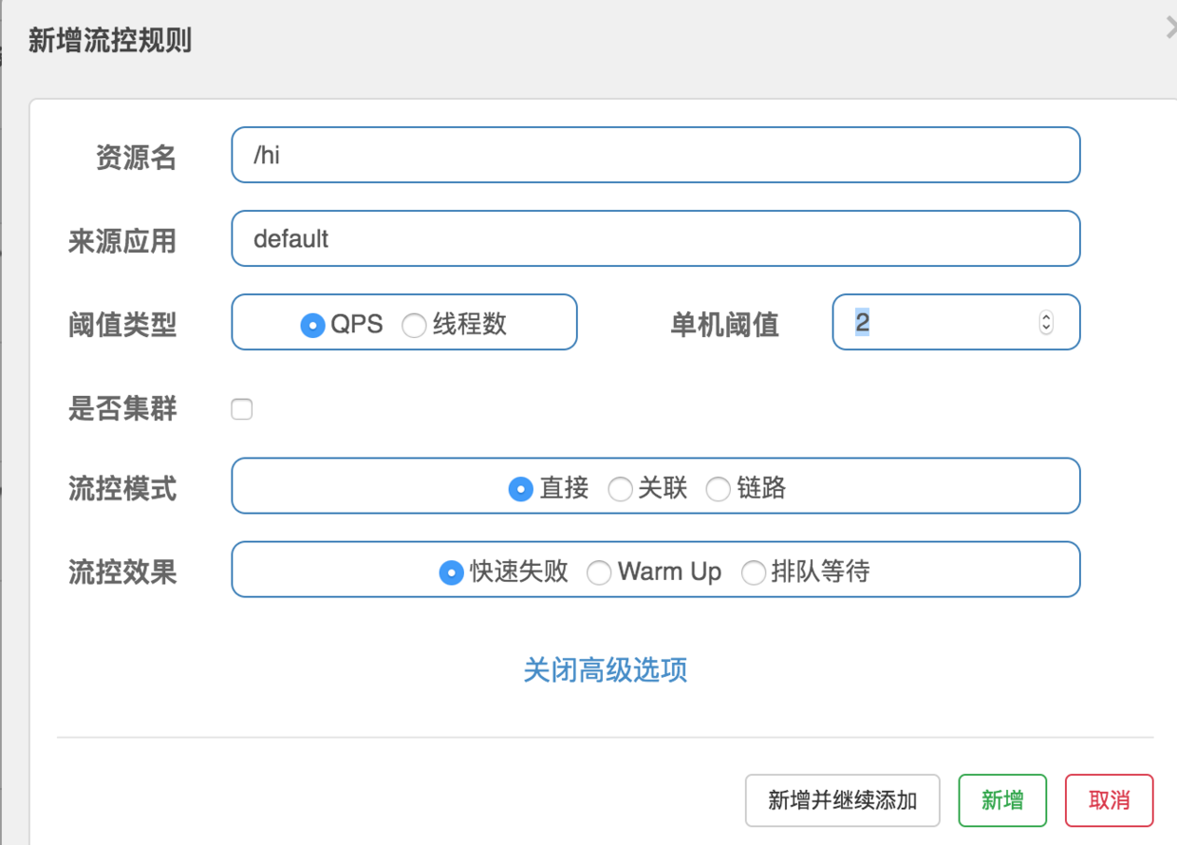The width and height of the screenshot is (1177, 845).
Task: Select the 快速失败 flow effect
Action: pos(451,573)
